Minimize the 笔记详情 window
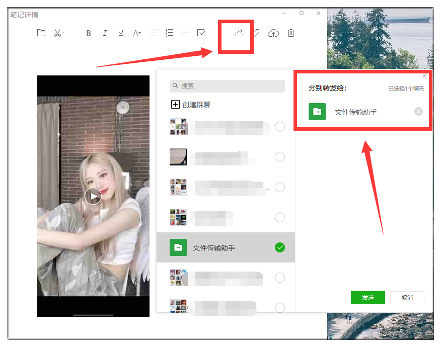This screenshot has width=441, height=347. [x=284, y=13]
